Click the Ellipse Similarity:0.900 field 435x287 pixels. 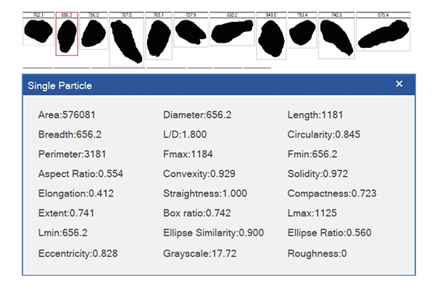pos(213,233)
